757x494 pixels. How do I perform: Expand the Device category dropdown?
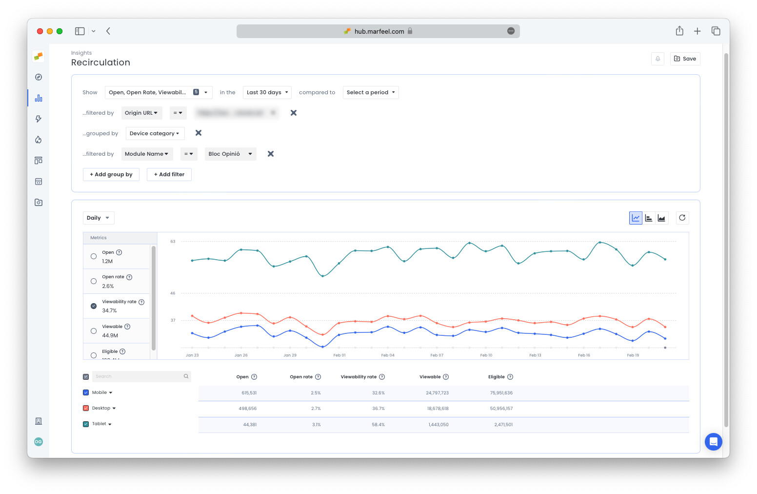pos(155,133)
